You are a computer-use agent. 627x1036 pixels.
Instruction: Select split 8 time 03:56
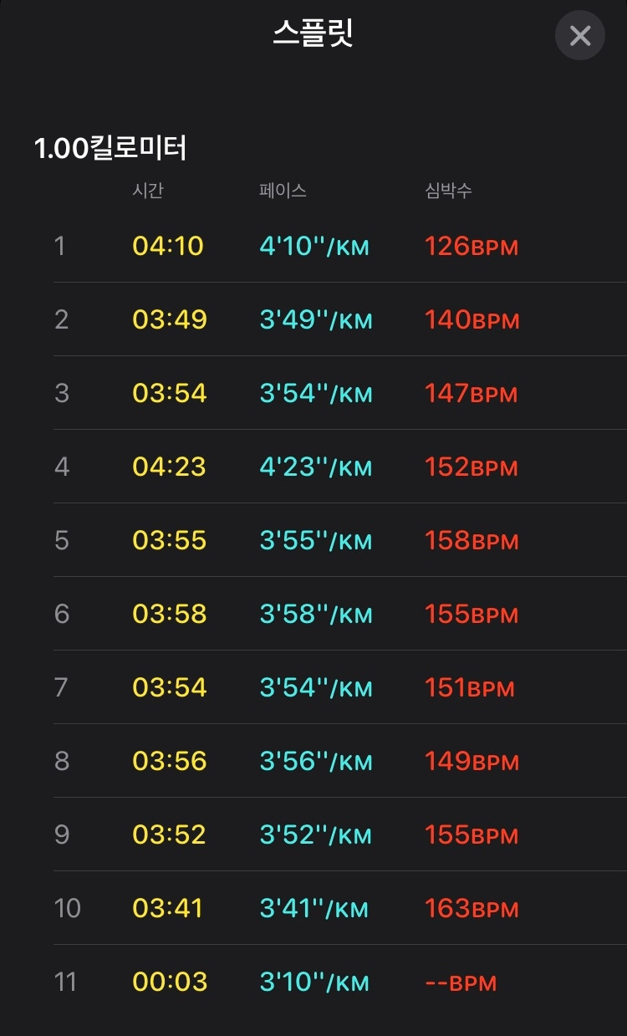[x=169, y=762]
